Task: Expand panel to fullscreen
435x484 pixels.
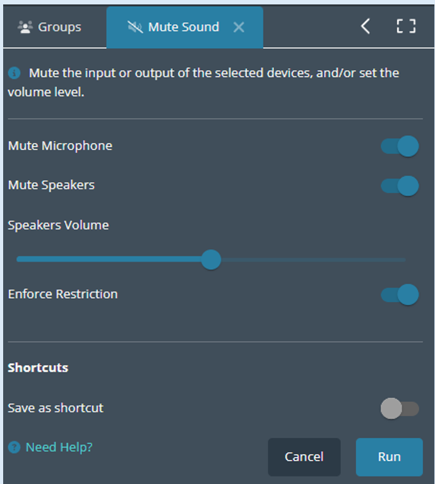Action: tap(406, 27)
